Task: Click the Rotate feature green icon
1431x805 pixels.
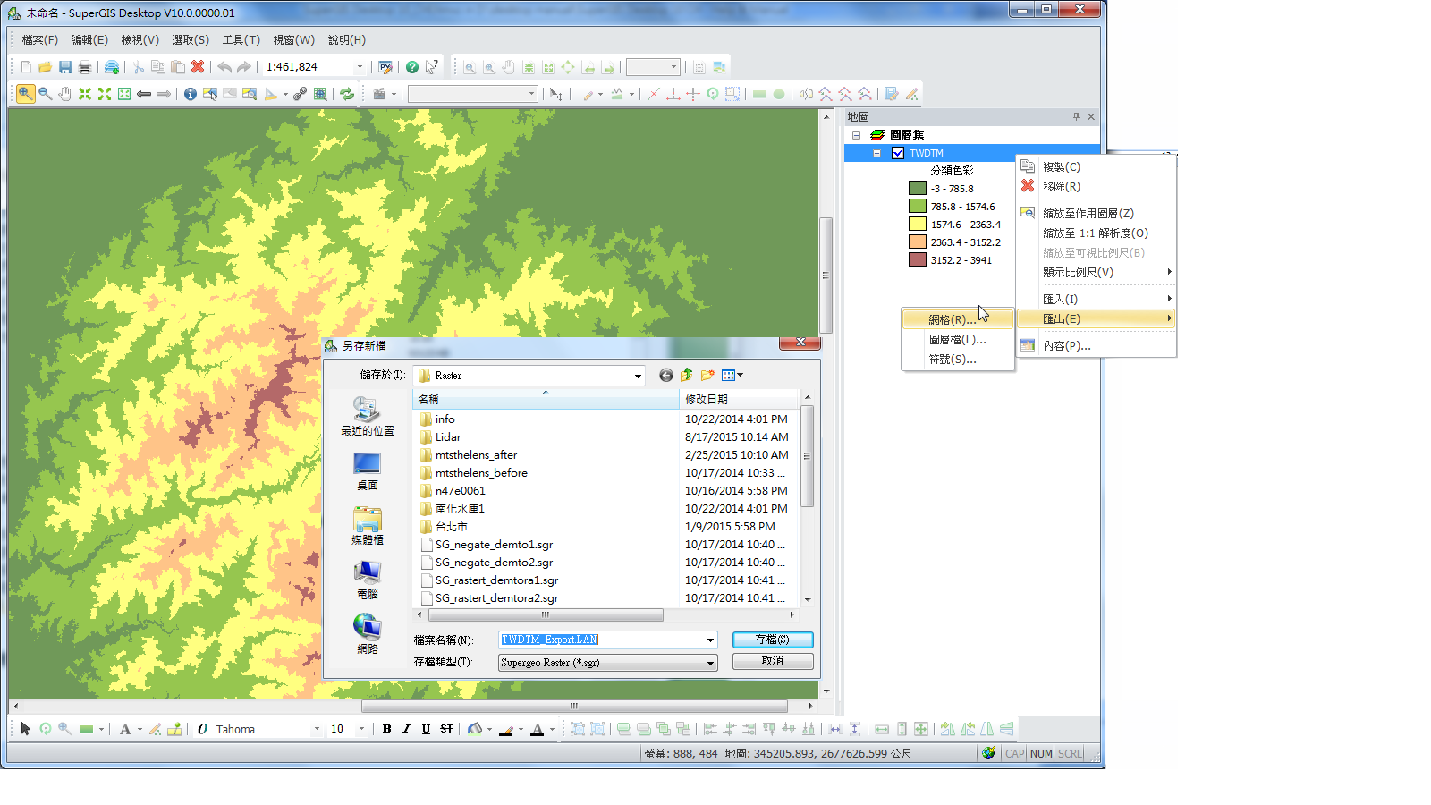Action: 713,94
